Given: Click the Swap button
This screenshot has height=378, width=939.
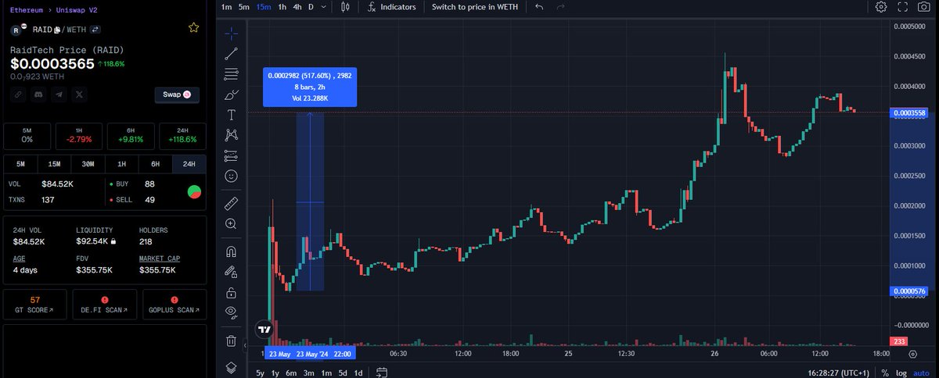Looking at the screenshot, I should (x=177, y=94).
